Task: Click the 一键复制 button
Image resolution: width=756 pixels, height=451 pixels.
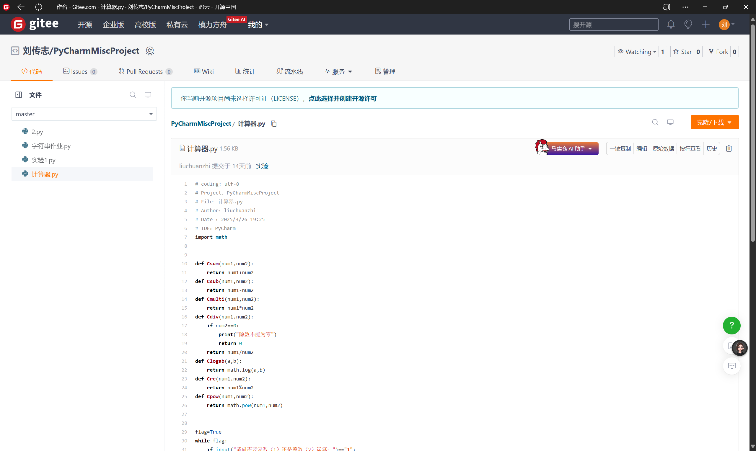Action: [620, 148]
